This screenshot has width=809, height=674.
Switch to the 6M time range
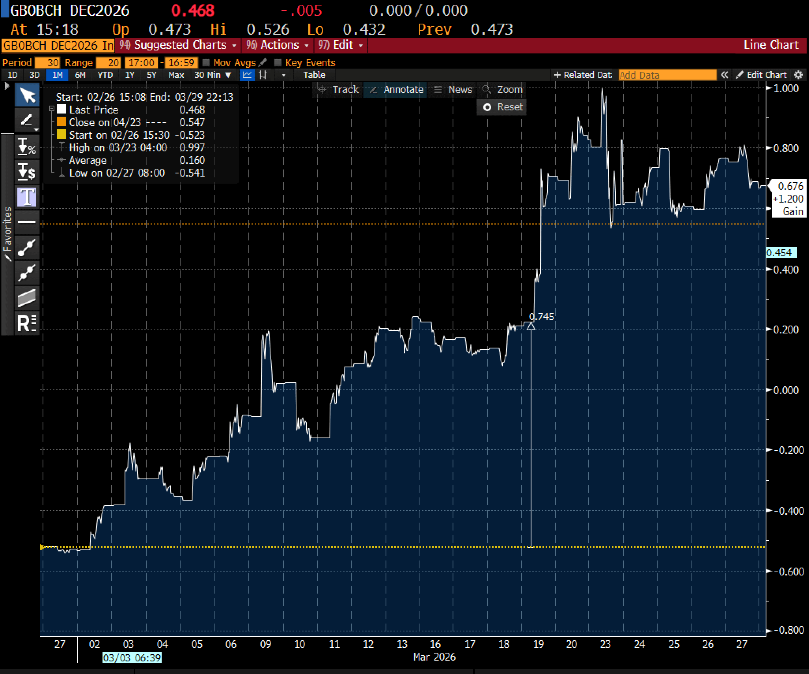pyautogui.click(x=80, y=75)
